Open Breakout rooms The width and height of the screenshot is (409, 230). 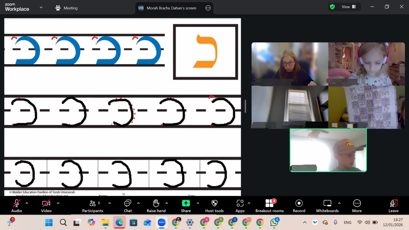(x=269, y=206)
